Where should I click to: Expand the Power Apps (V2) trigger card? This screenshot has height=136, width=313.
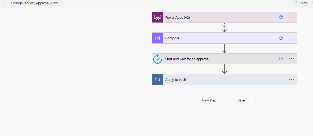[x=224, y=17]
